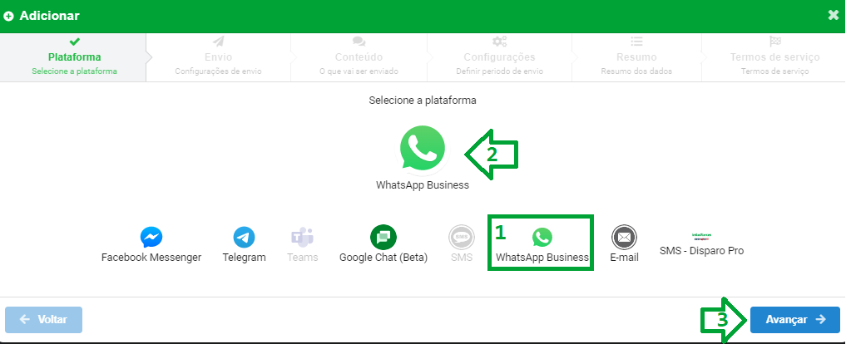Close the Adicionar dialog with the X
Screen dimensions: 851x344
[x=833, y=15]
